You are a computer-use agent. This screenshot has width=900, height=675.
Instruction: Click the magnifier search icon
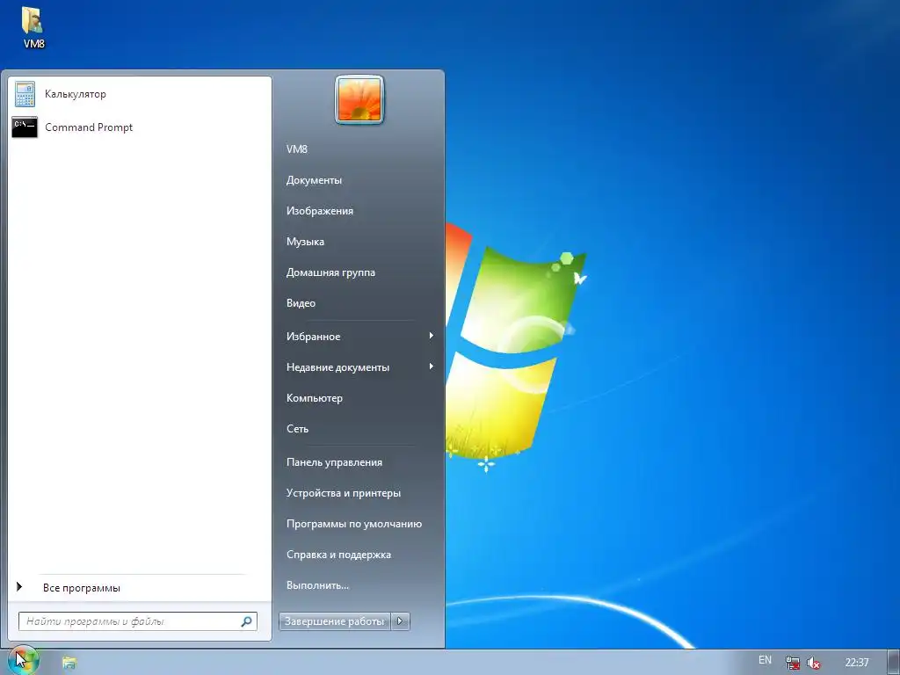247,621
